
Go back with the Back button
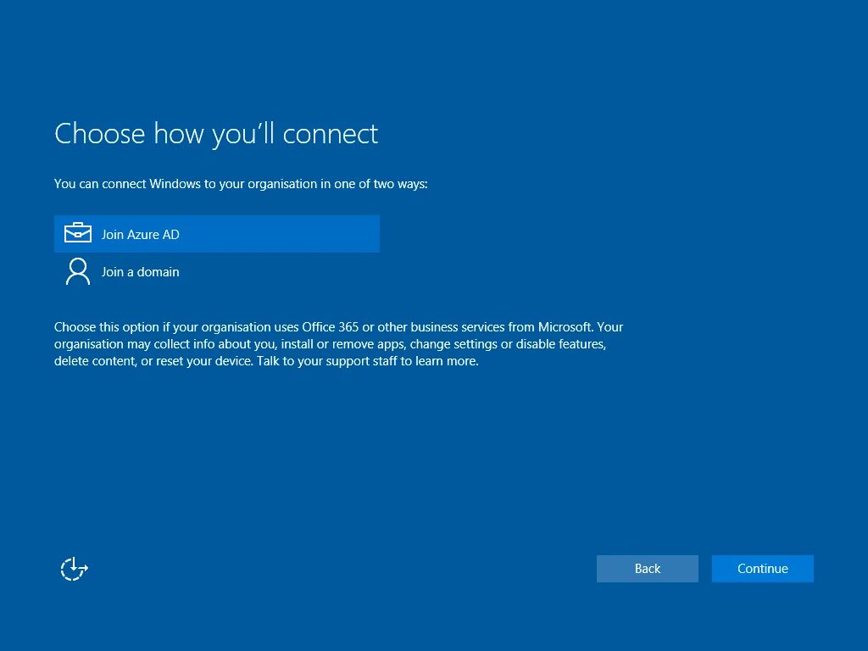pos(647,569)
